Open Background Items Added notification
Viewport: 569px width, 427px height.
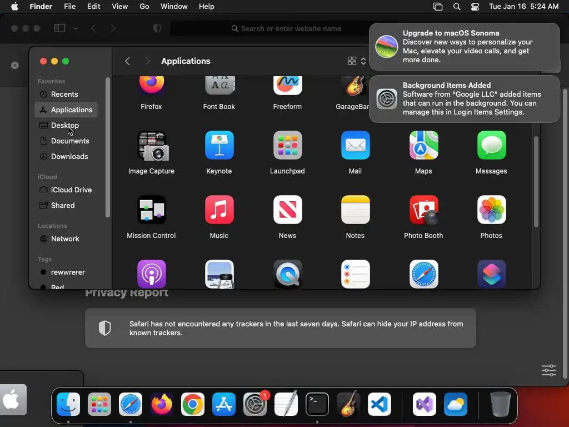click(465, 99)
